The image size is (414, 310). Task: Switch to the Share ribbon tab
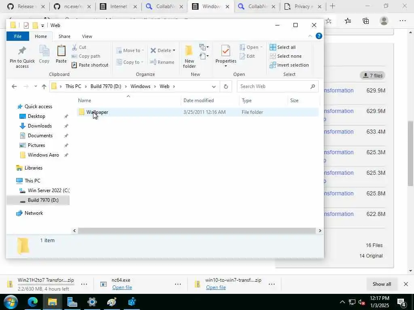tap(64, 36)
